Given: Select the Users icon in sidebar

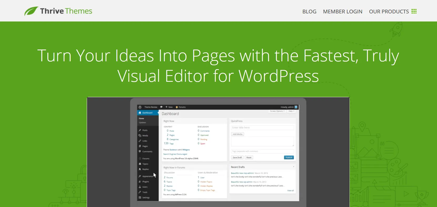Looking at the screenshot, I should (140, 187).
